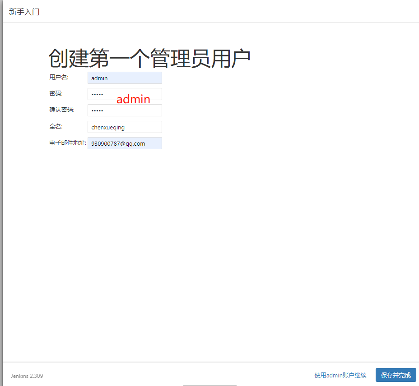Click the 全名 field with chenxueqing
Viewport: 419px width, 386px height.
click(x=125, y=127)
